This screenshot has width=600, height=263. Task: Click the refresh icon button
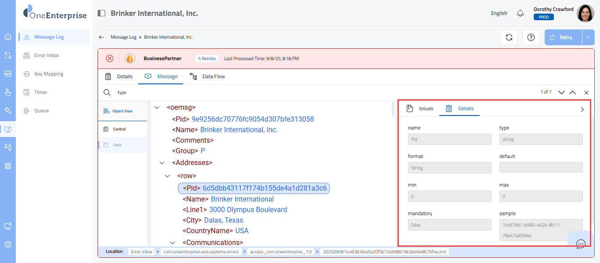tap(509, 37)
